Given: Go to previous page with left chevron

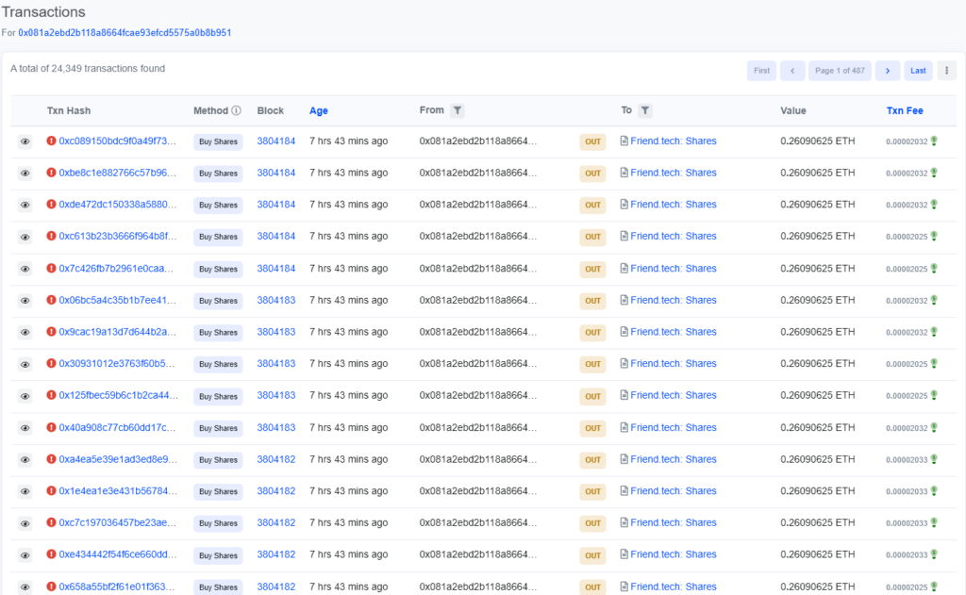Looking at the screenshot, I should pos(792,71).
